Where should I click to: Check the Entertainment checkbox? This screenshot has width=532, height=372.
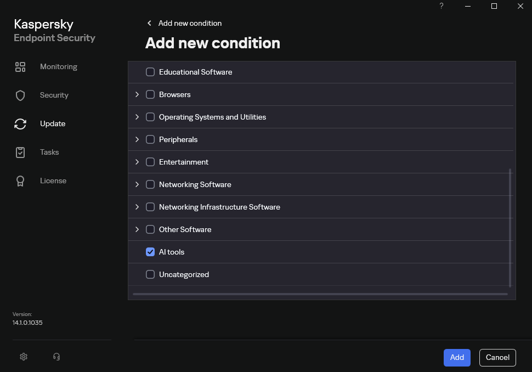pos(150,162)
